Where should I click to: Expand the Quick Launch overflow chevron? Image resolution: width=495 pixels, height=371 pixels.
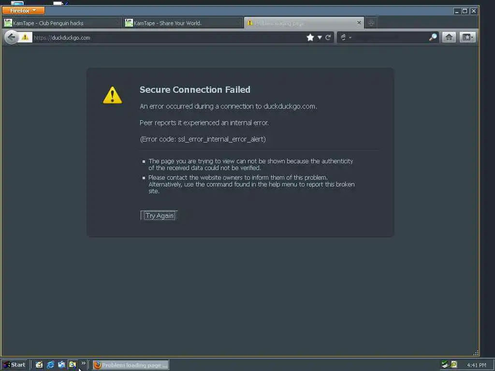tap(83, 363)
